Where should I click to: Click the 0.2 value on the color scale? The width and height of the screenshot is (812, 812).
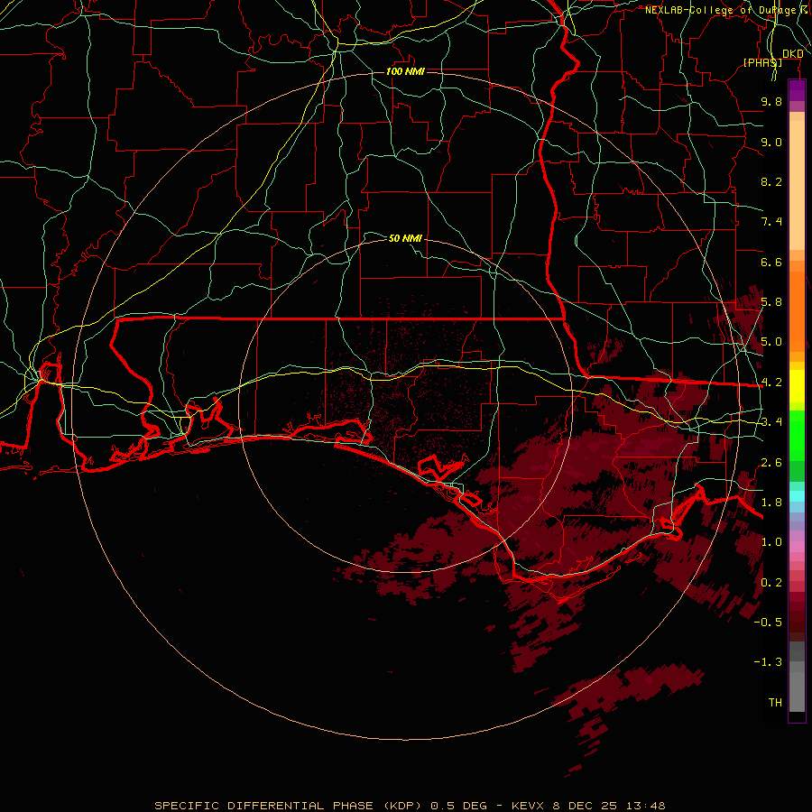click(771, 583)
